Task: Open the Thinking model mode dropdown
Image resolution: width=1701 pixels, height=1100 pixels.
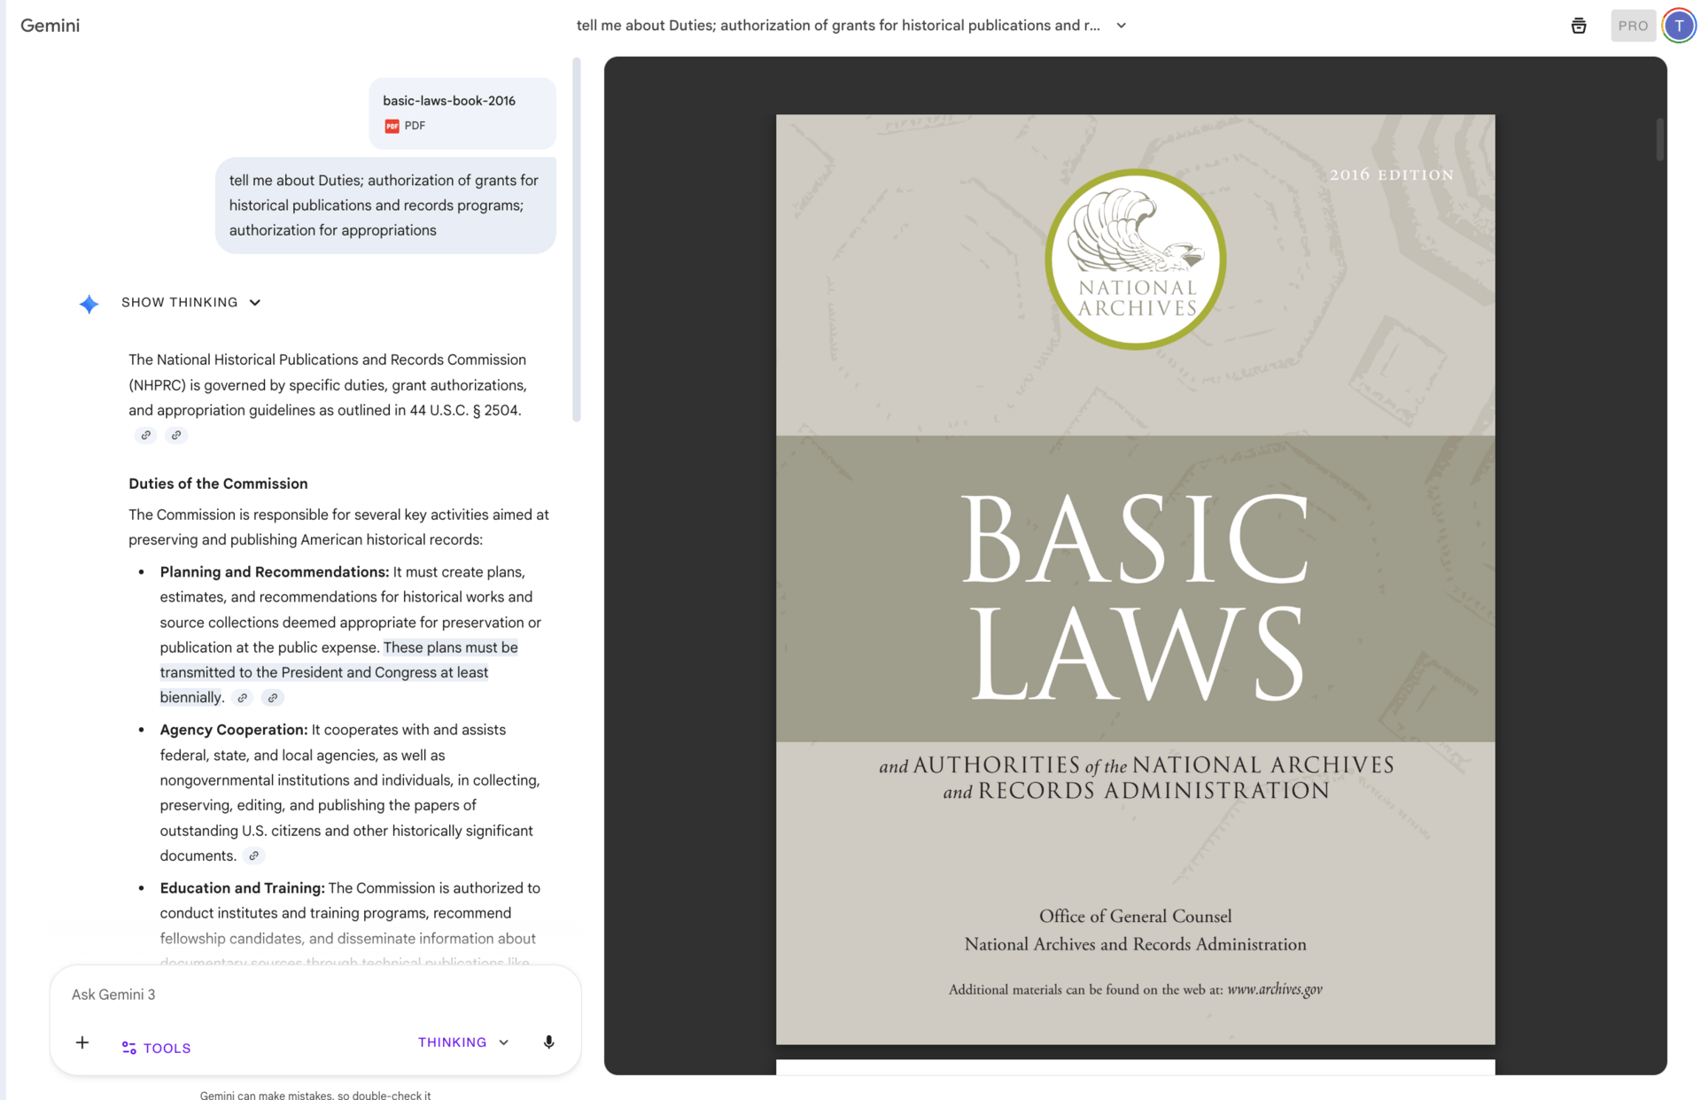Action: pyautogui.click(x=463, y=1042)
